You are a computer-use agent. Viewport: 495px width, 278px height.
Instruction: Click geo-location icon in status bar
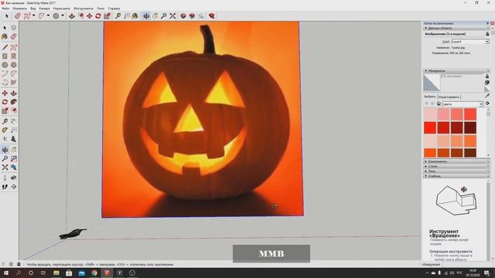tap(4, 264)
